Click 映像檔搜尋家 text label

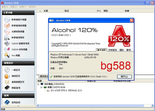(x=18, y=38)
